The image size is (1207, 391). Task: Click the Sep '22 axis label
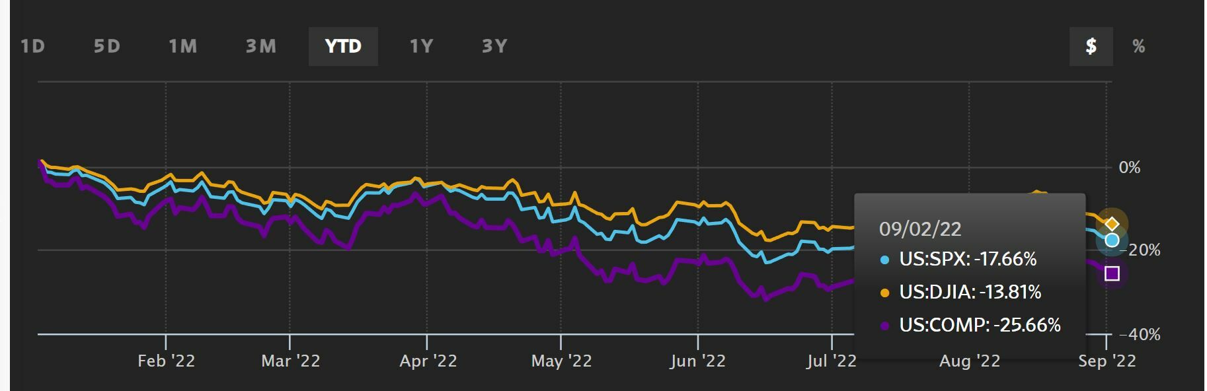[1107, 361]
